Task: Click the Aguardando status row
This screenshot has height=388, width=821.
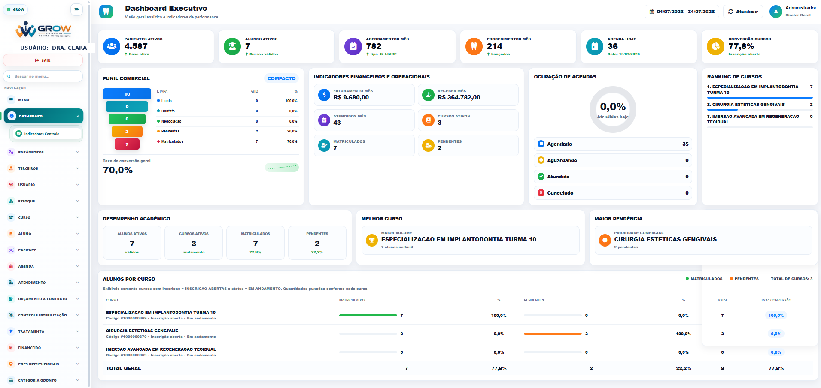Action: pos(613,160)
